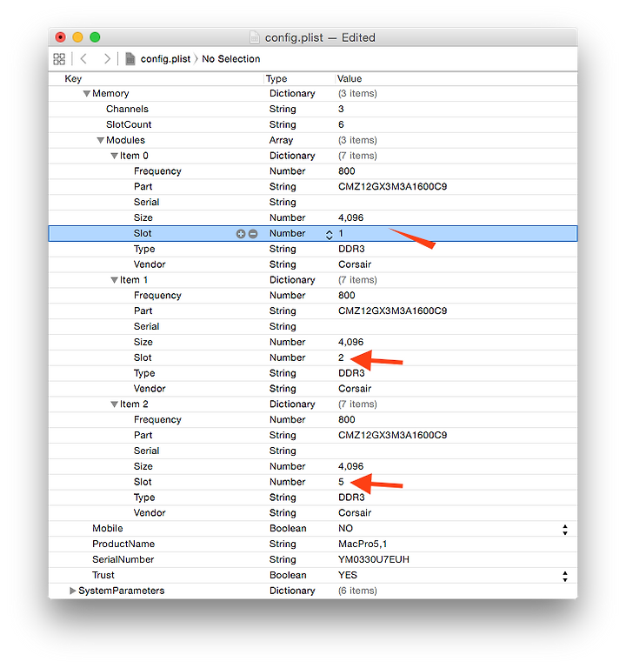Open the Trust boolean value popup arrows
This screenshot has height=668, width=626.
[565, 577]
